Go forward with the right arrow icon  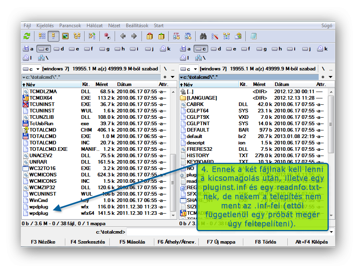coord(134,36)
